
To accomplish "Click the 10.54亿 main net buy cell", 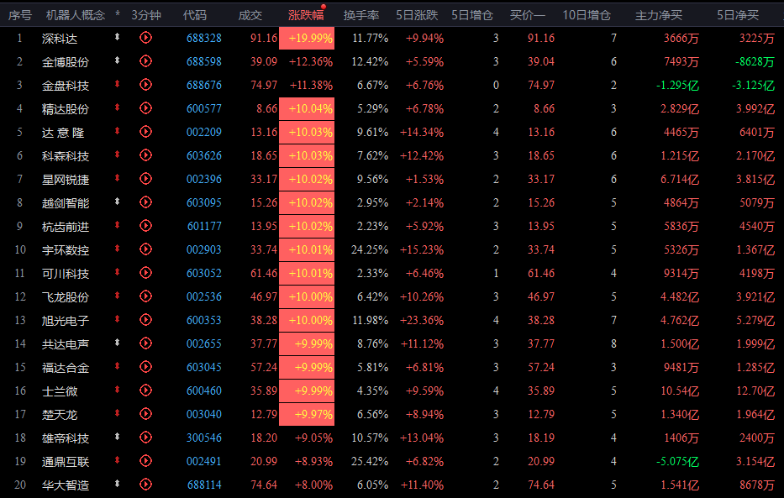I will [x=680, y=391].
